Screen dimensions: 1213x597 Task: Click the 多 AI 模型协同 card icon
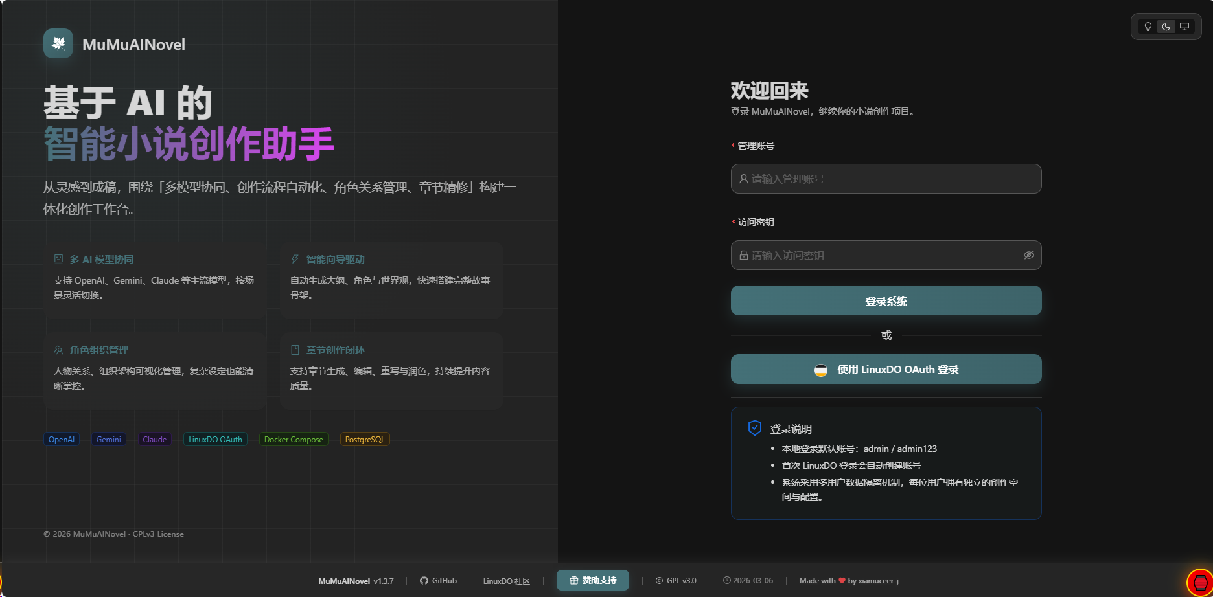(58, 259)
